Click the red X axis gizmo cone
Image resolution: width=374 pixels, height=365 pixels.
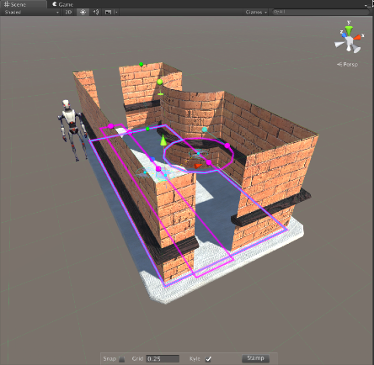(357, 37)
